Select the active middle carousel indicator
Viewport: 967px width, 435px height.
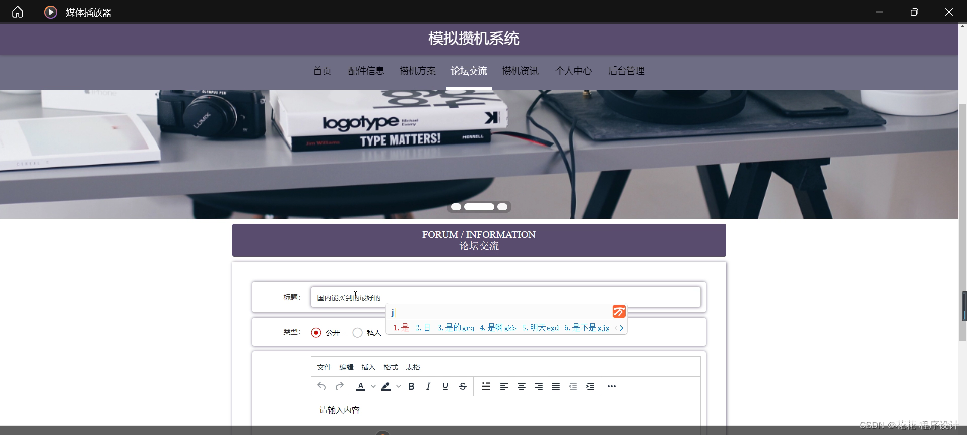pos(479,207)
